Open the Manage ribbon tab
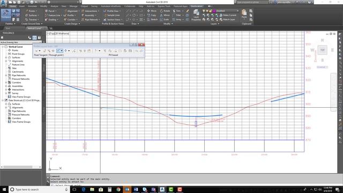 [x=73, y=6]
